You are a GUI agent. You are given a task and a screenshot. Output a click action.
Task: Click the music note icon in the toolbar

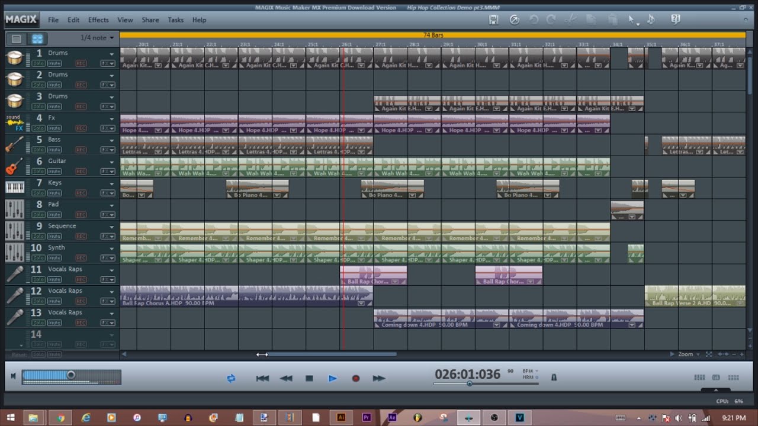[651, 20]
